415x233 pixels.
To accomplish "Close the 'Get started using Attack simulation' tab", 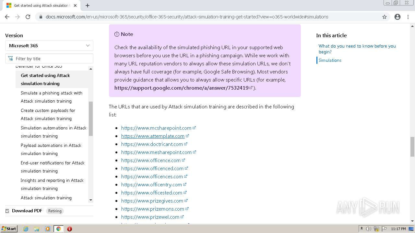I will [x=75, y=6].
